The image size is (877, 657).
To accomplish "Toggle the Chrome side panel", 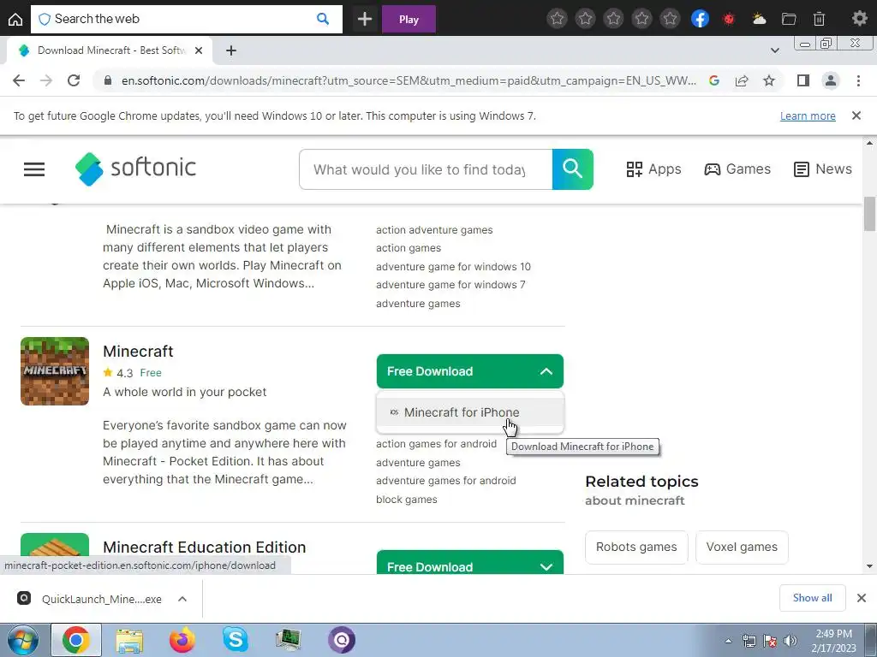I will pyautogui.click(x=803, y=80).
